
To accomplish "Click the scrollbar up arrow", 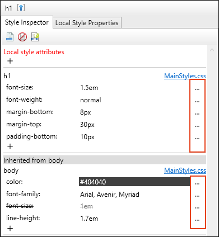I will click(212, 50).
